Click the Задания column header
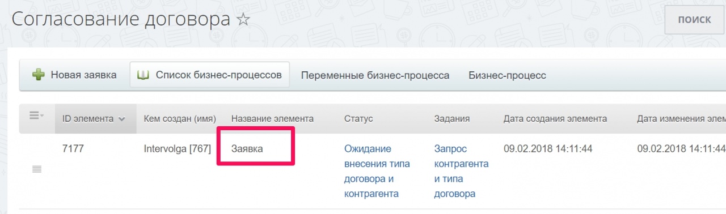726x214 pixels. coord(451,118)
